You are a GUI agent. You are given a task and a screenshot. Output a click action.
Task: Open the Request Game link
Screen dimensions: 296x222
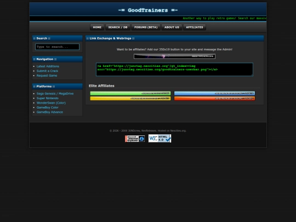point(47,76)
